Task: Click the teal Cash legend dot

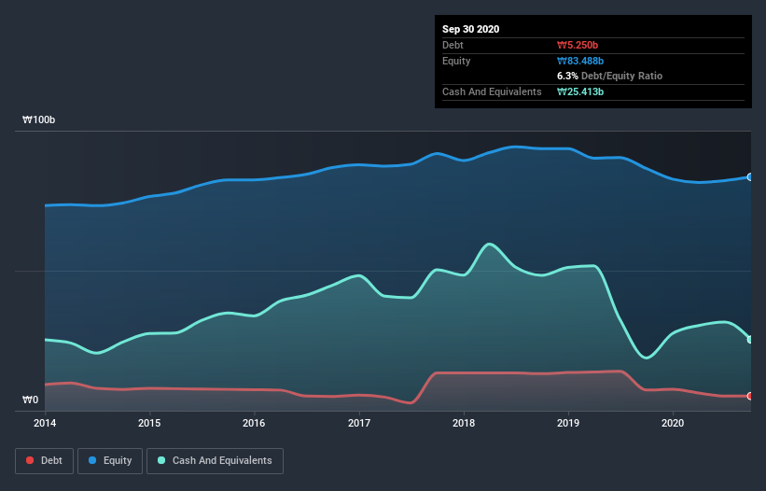Action: click(161, 460)
